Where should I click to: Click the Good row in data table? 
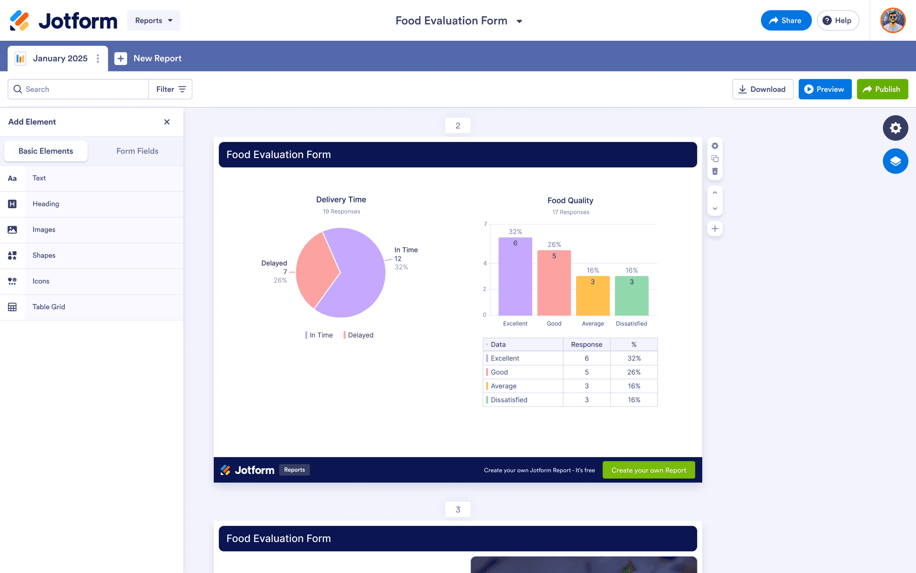click(x=570, y=372)
